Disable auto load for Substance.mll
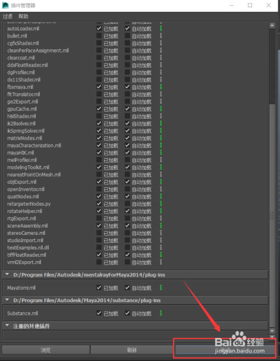The height and width of the screenshot is (361, 280). click(127, 313)
